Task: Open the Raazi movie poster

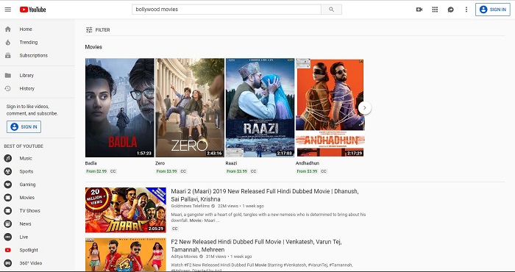Action: (260, 107)
